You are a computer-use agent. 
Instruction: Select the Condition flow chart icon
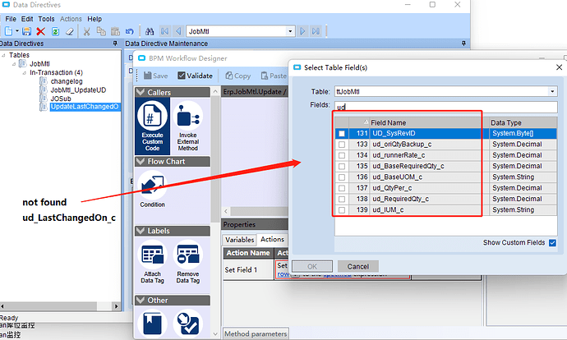pos(152,189)
